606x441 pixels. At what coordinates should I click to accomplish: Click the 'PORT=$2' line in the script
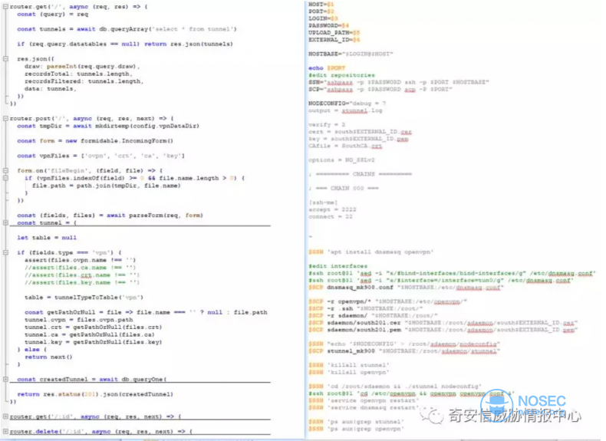[x=321, y=12]
